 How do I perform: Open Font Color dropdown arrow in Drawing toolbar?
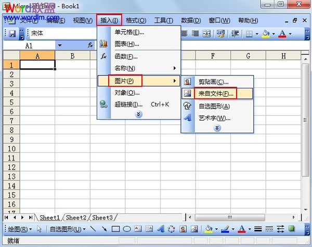pos(250,229)
